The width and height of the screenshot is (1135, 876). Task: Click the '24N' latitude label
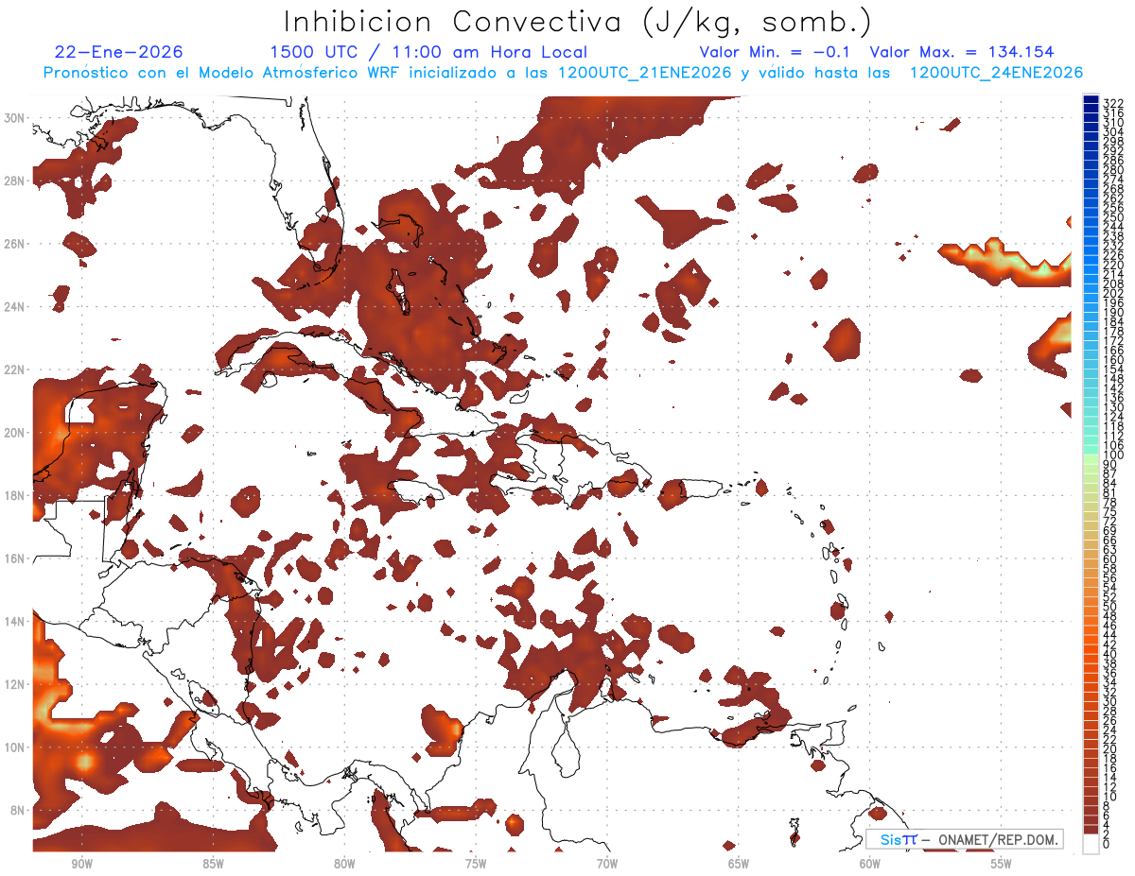(15, 306)
